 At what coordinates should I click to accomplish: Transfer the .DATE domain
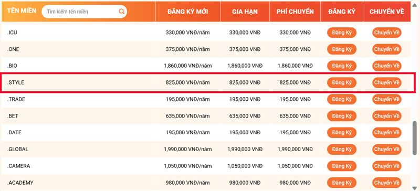pyautogui.click(x=387, y=133)
